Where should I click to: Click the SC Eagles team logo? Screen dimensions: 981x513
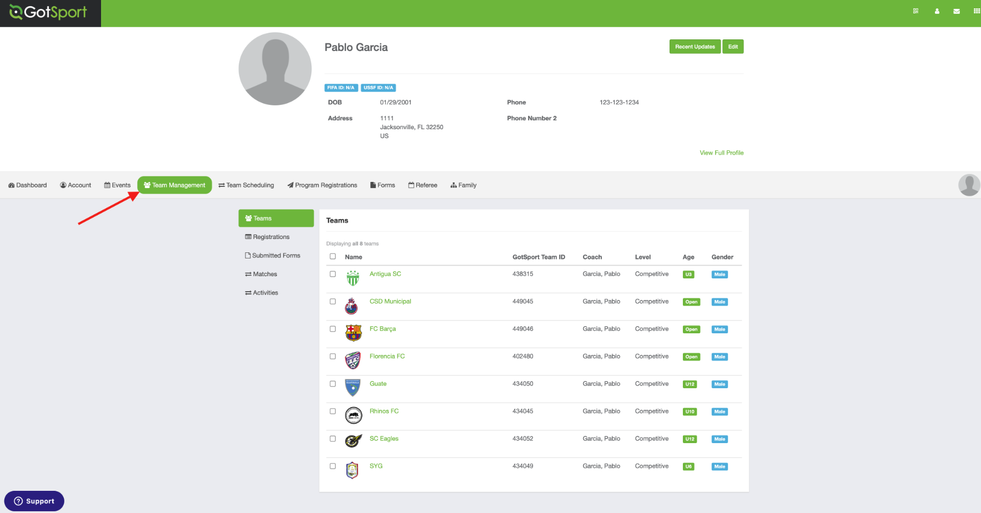(x=353, y=441)
